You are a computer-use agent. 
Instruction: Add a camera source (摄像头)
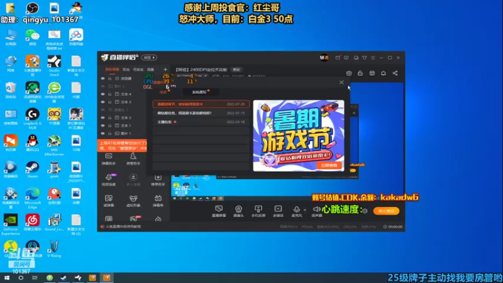tap(238, 211)
